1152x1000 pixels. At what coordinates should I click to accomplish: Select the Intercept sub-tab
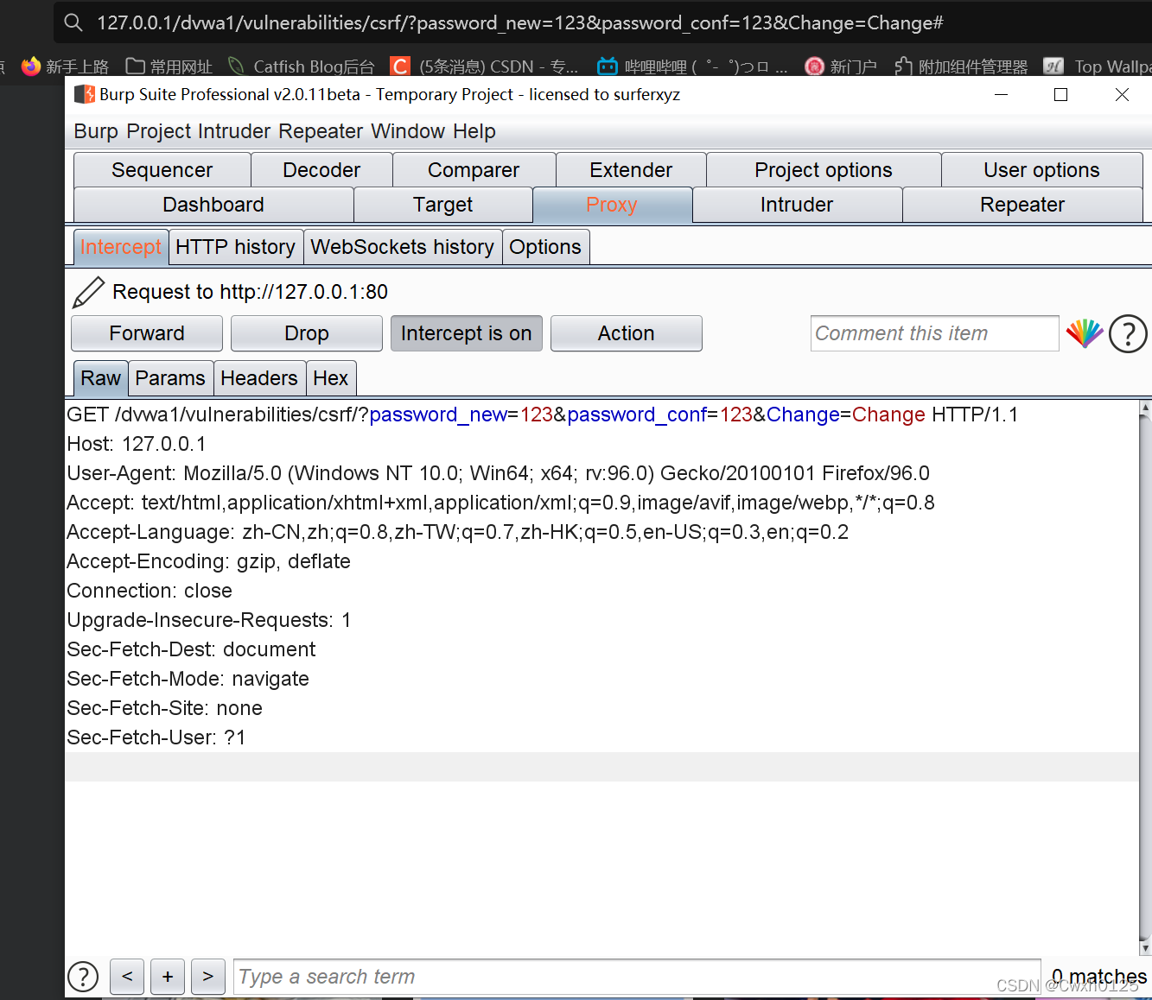click(x=120, y=247)
